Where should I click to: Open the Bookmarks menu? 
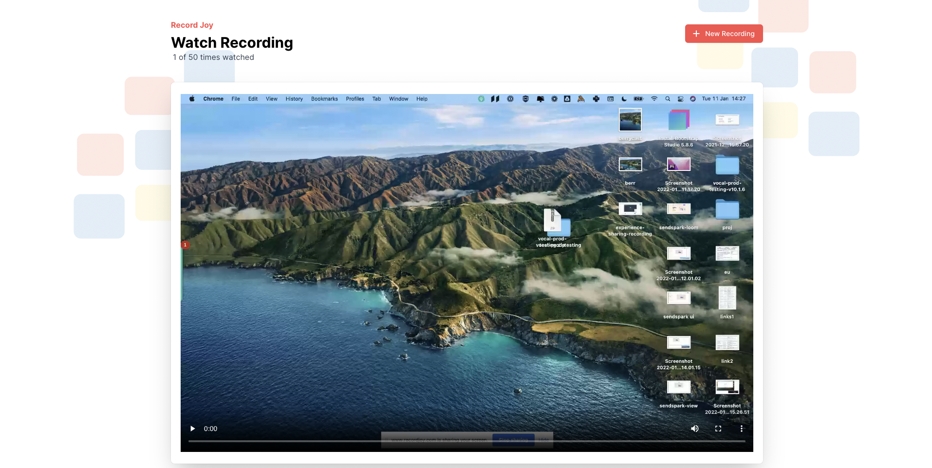click(x=324, y=99)
